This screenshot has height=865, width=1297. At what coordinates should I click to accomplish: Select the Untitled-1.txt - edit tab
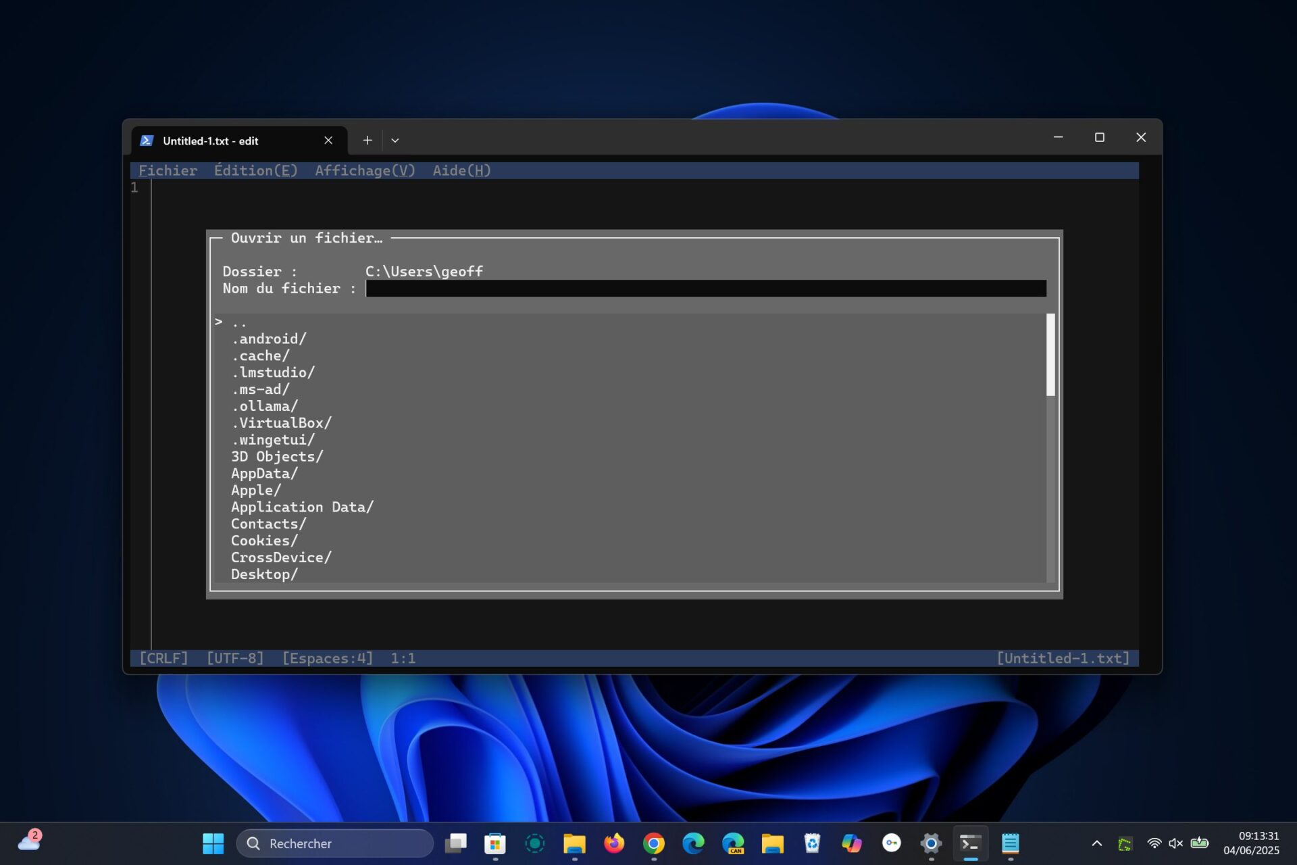pyautogui.click(x=239, y=141)
